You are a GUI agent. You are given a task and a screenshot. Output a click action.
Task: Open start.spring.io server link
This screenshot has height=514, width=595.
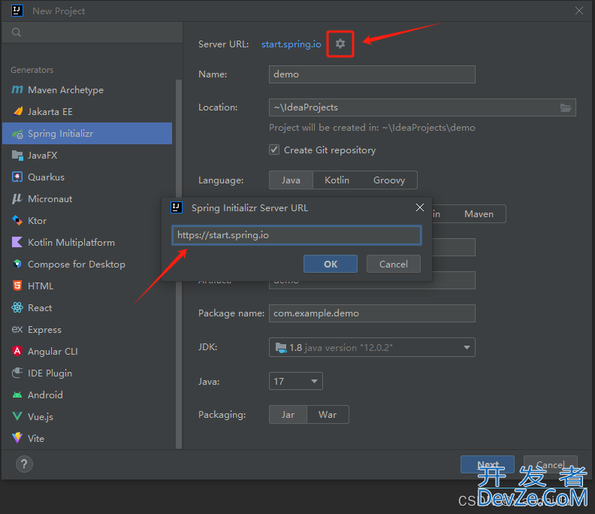(291, 44)
